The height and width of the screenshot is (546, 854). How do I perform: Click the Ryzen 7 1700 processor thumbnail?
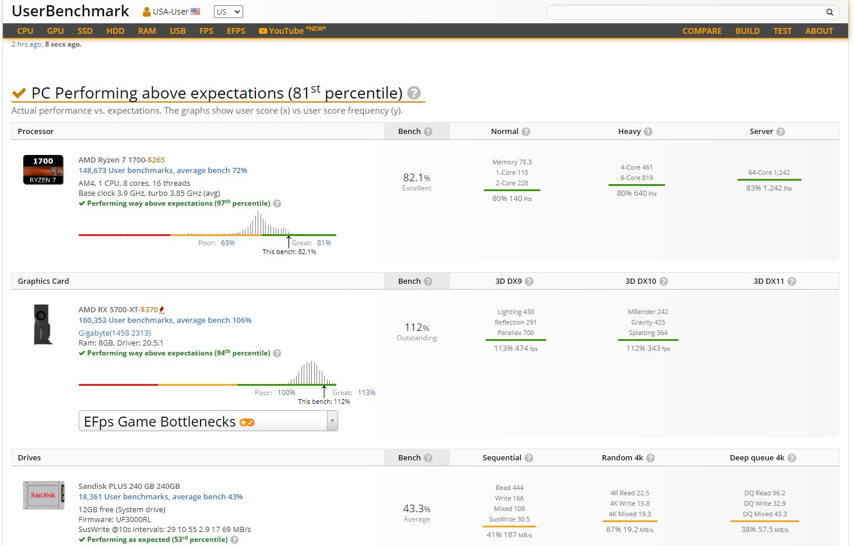point(43,170)
